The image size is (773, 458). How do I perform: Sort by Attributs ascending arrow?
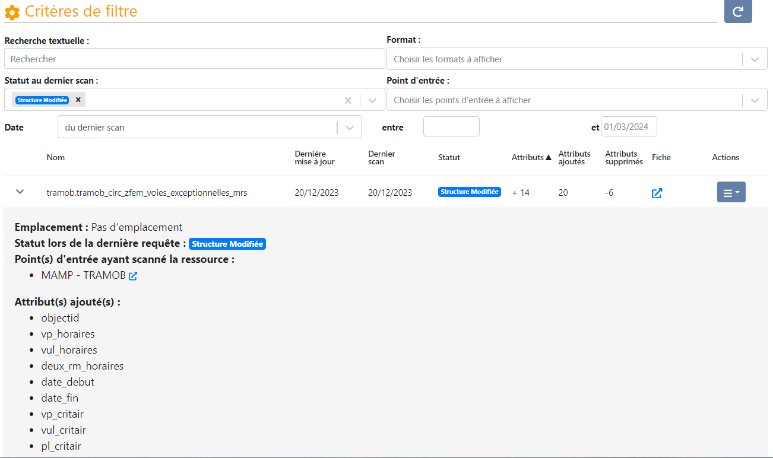click(x=549, y=158)
